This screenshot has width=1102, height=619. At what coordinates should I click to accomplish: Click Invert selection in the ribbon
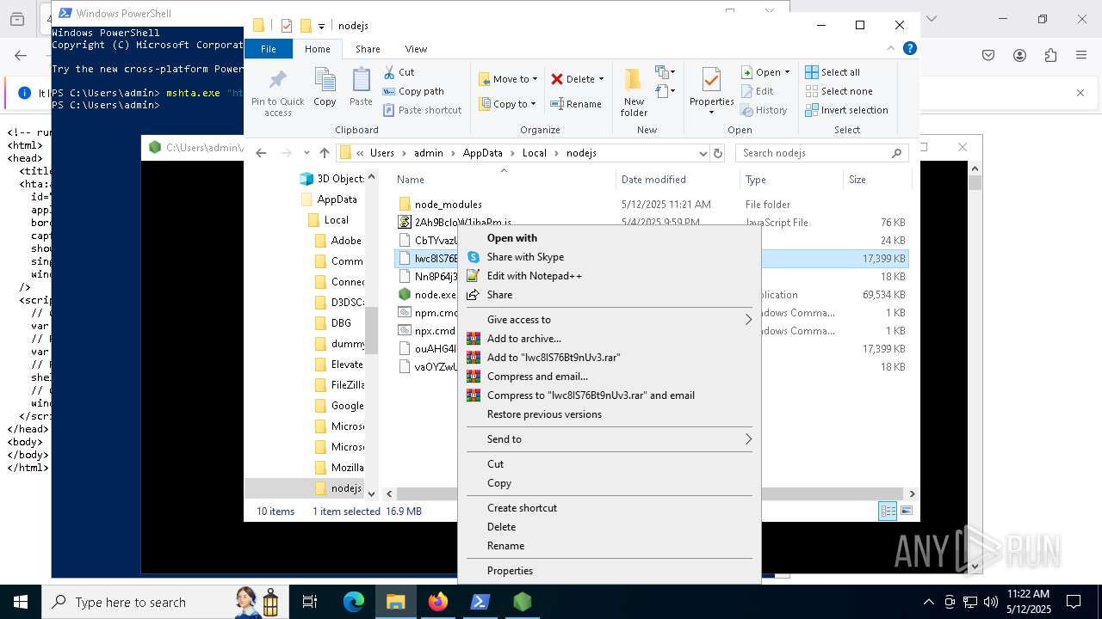(x=846, y=110)
